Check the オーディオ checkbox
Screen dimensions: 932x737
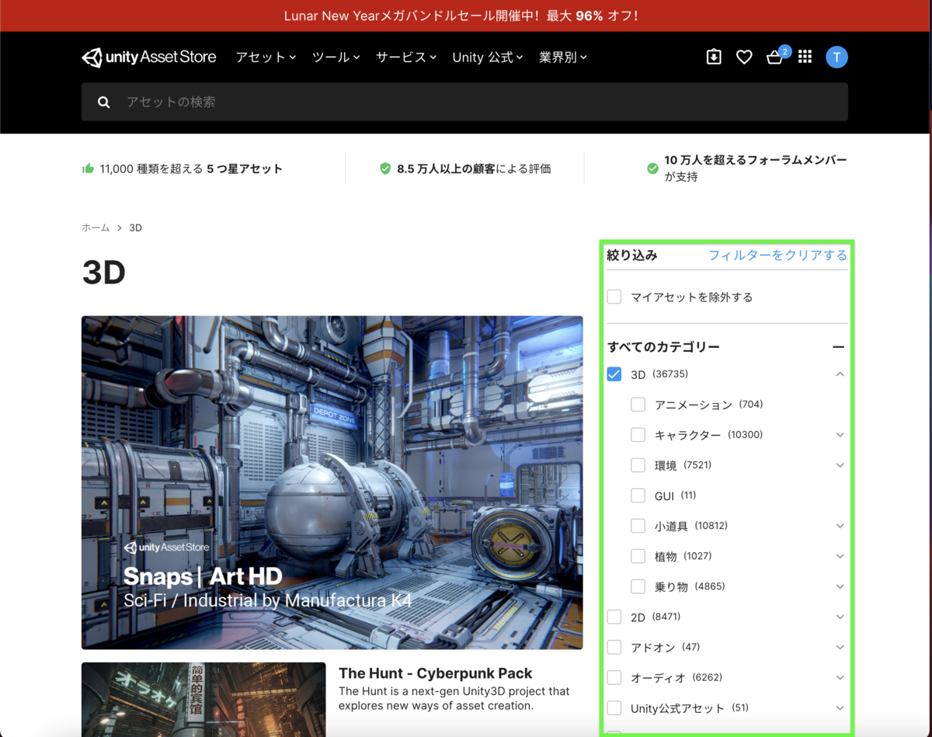click(x=614, y=677)
